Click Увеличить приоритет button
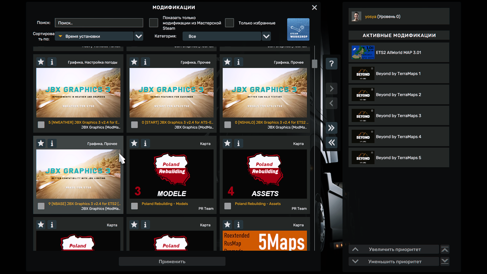The image size is (487, 274). click(x=394, y=249)
